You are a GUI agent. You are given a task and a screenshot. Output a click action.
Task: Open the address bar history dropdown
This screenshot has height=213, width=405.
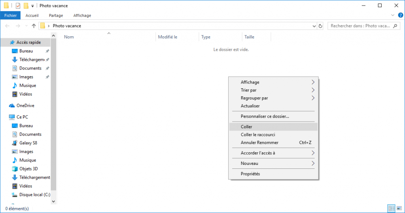click(x=314, y=26)
